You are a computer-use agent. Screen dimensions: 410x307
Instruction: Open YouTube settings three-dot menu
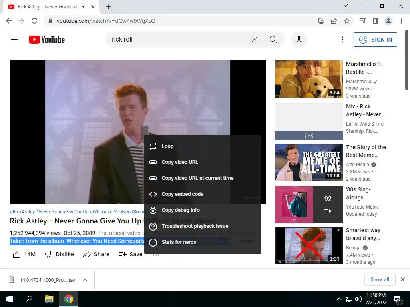(342, 40)
